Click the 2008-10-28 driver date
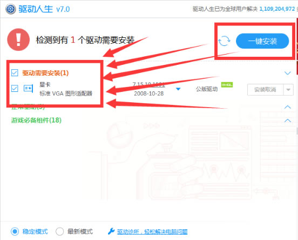 click(149, 94)
